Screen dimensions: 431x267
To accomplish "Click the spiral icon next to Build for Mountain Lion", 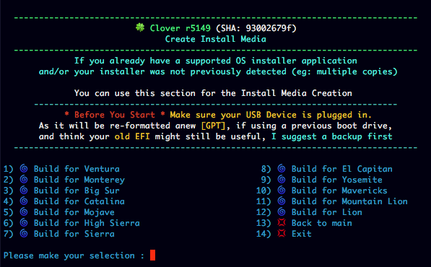I will pos(282,201).
